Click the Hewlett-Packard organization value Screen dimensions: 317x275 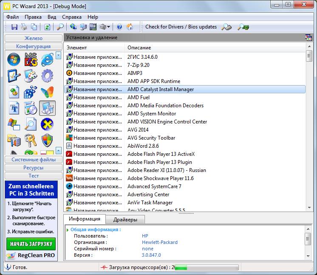(160, 242)
